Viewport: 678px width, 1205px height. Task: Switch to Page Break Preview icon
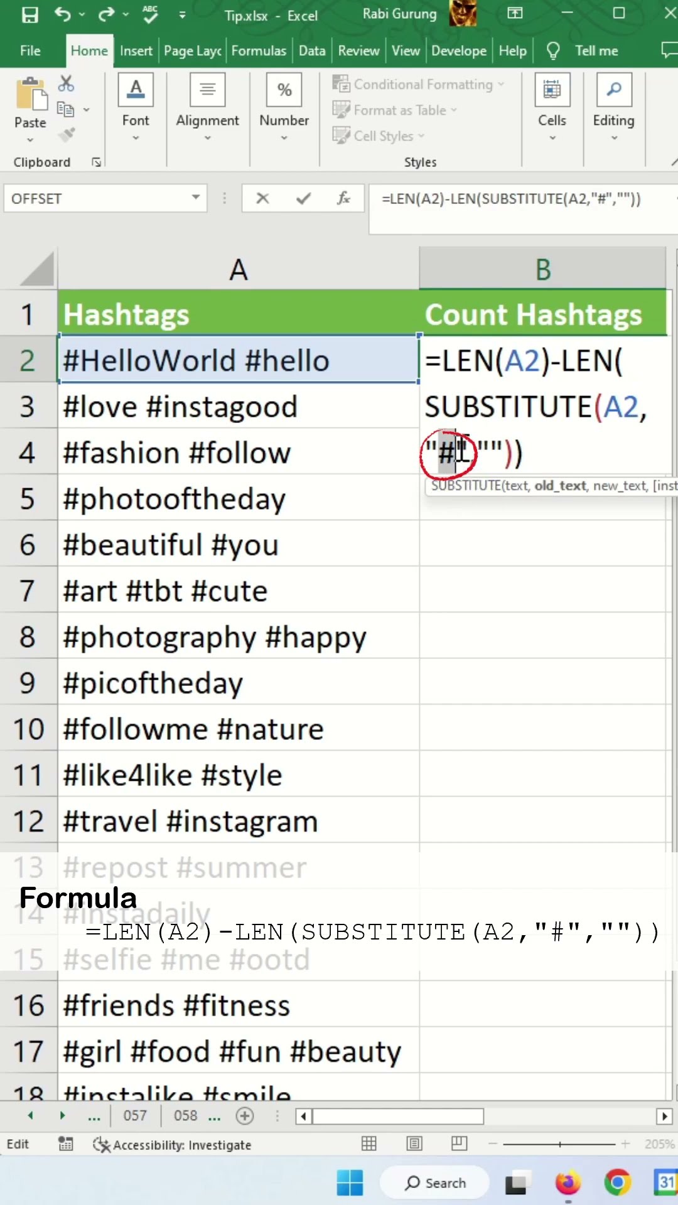(460, 1143)
